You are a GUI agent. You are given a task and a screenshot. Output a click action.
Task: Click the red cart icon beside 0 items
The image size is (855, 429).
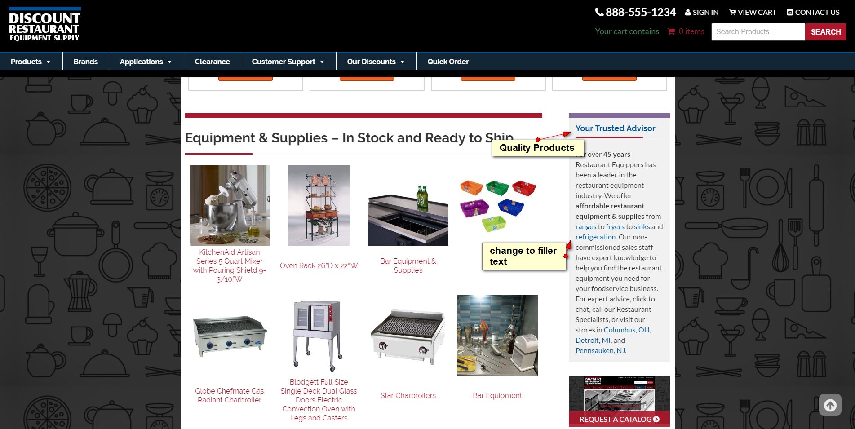(x=672, y=31)
